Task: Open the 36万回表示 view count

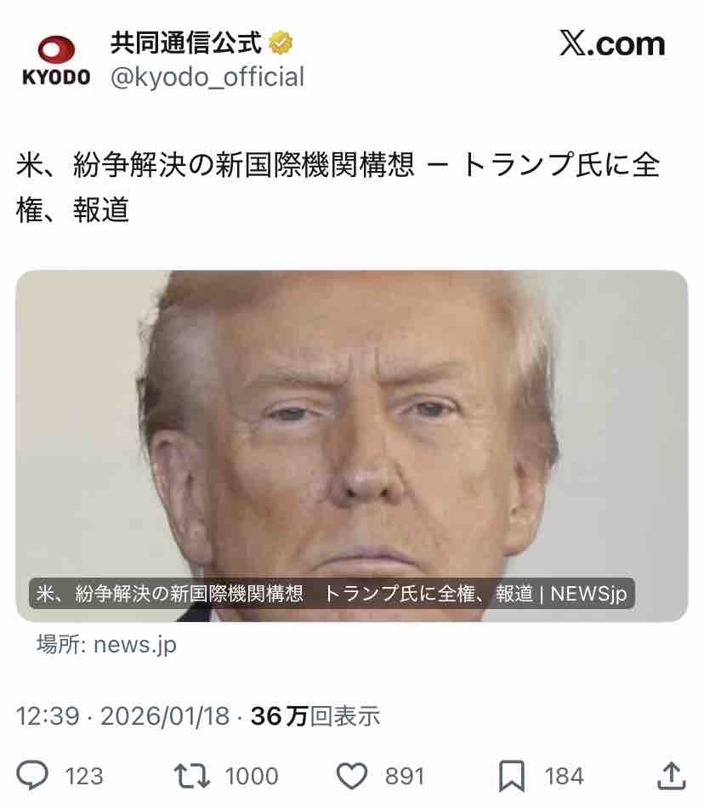Action: (x=315, y=716)
